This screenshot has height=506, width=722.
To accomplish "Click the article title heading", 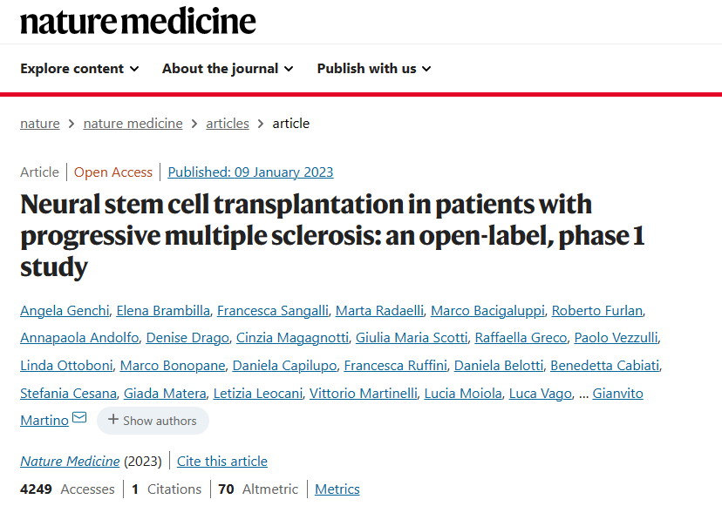I will point(331,235).
